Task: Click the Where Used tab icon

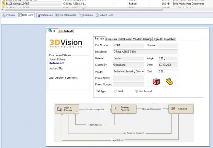Action: click(97, 15)
